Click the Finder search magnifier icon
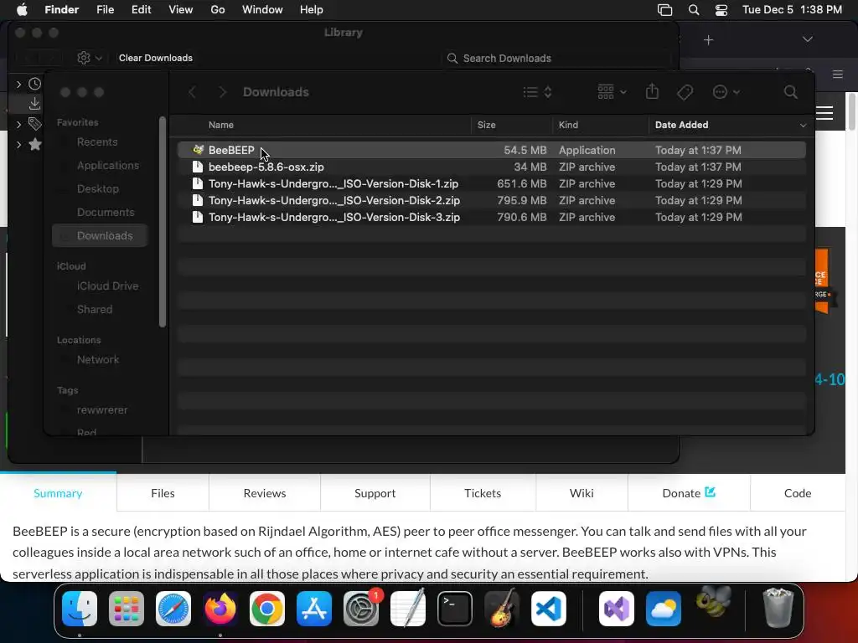Viewport: 858px width, 643px height. point(791,92)
